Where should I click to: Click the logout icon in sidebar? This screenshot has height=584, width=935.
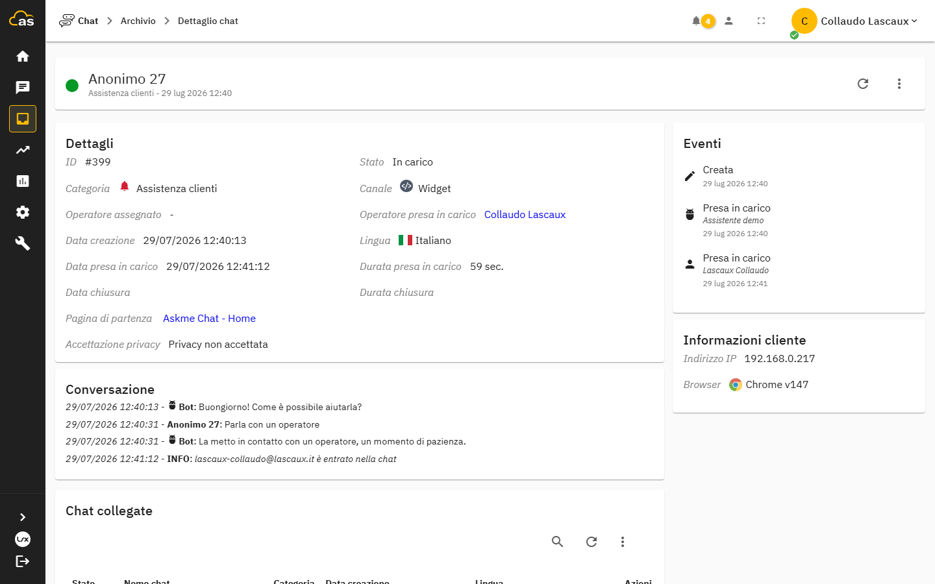(23, 561)
